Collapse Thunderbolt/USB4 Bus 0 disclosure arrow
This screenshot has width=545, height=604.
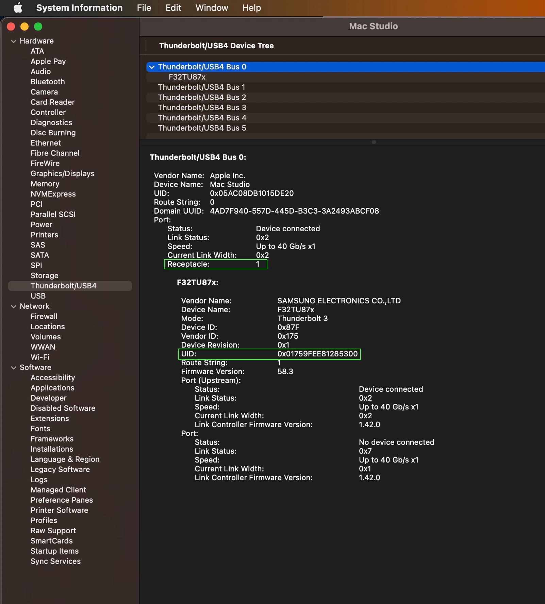tap(152, 67)
